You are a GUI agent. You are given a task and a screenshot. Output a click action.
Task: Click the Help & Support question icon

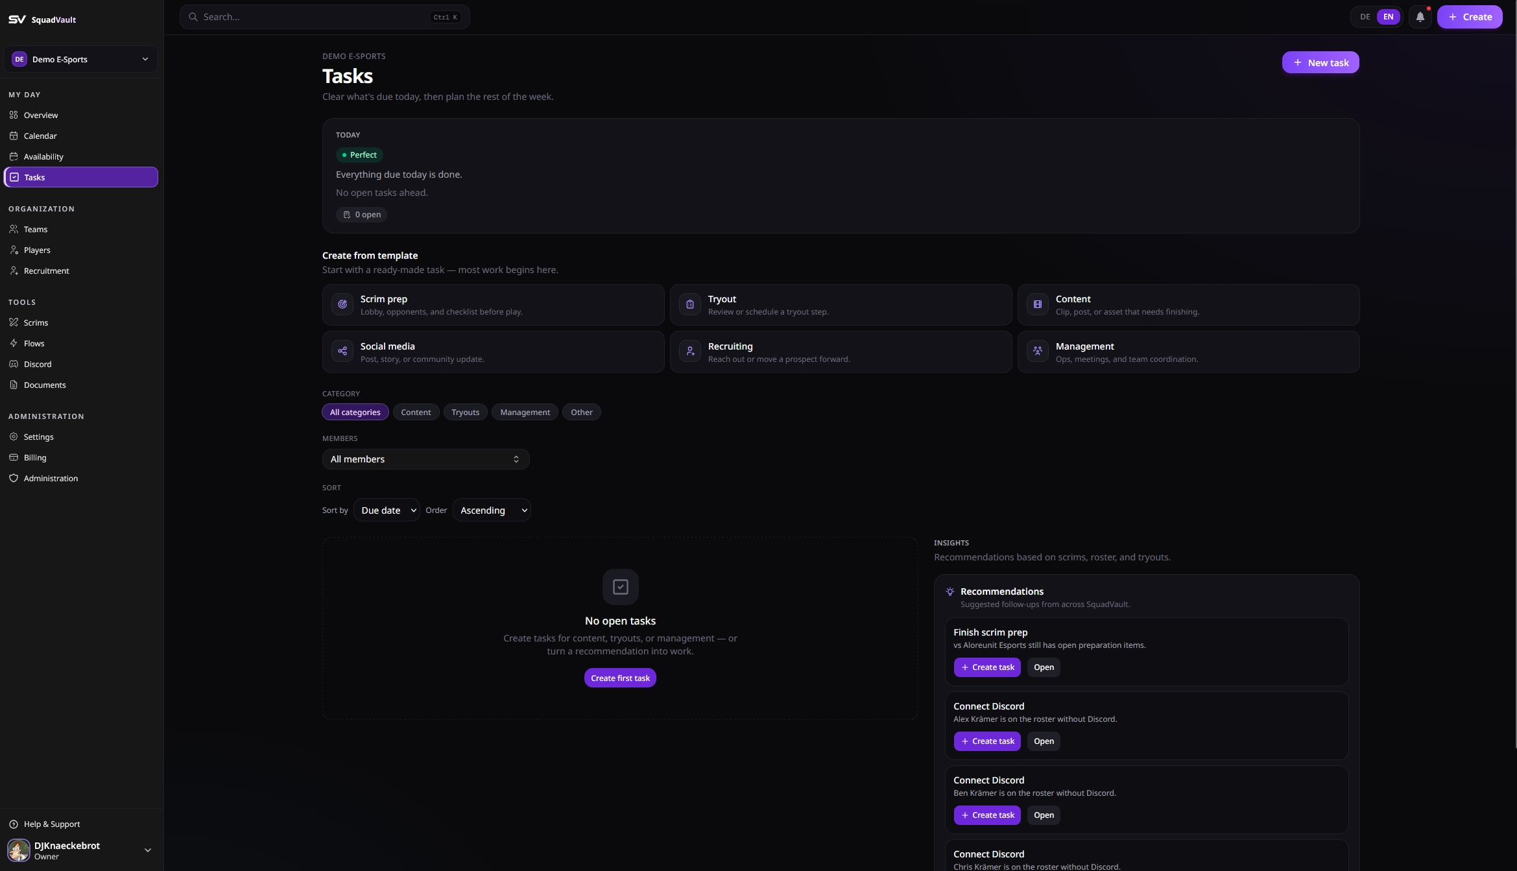click(x=14, y=824)
